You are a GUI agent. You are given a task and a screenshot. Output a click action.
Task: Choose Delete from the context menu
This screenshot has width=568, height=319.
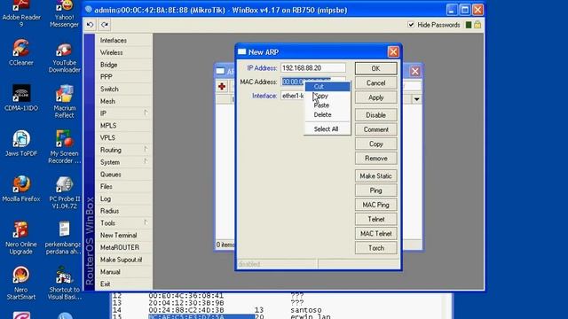coord(327,114)
